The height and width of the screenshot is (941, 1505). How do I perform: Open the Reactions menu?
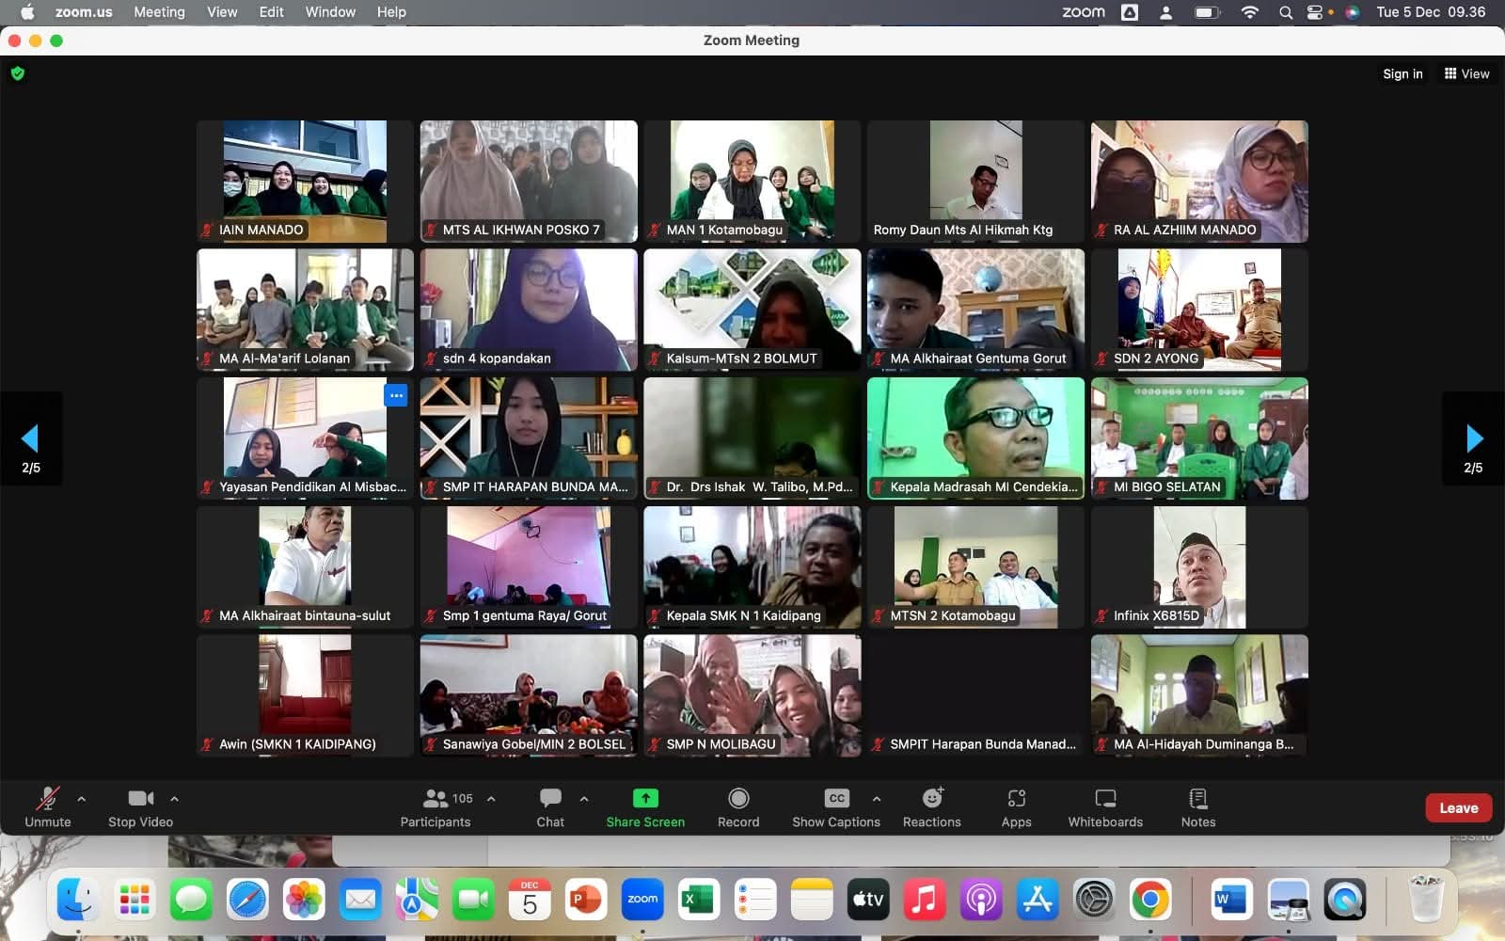tap(931, 807)
